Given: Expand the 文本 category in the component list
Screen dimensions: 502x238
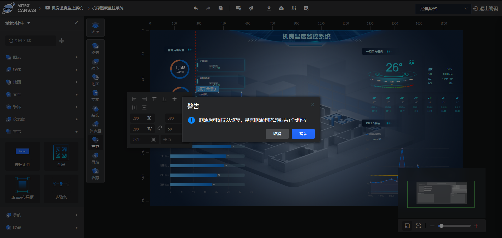Looking at the screenshot, I should point(42,94).
